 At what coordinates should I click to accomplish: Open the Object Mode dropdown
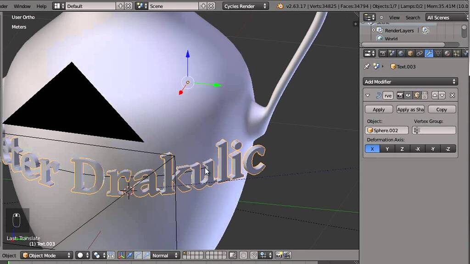pyautogui.click(x=46, y=255)
